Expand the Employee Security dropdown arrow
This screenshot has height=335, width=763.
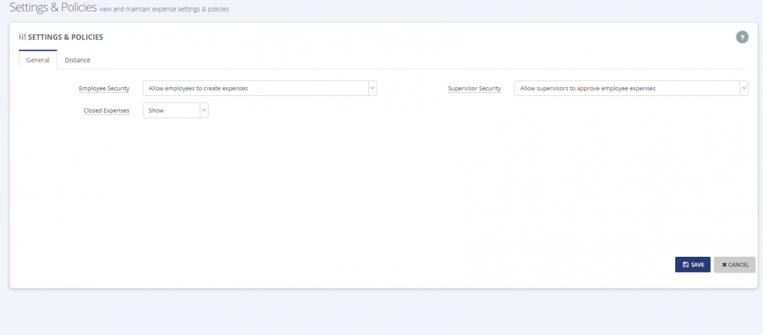tap(372, 88)
